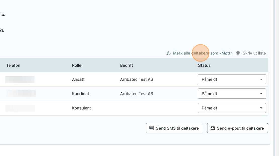This screenshot has height=156, width=279.
Task: Click the chat bubble icon on the SMS button
Action: tap(151, 128)
